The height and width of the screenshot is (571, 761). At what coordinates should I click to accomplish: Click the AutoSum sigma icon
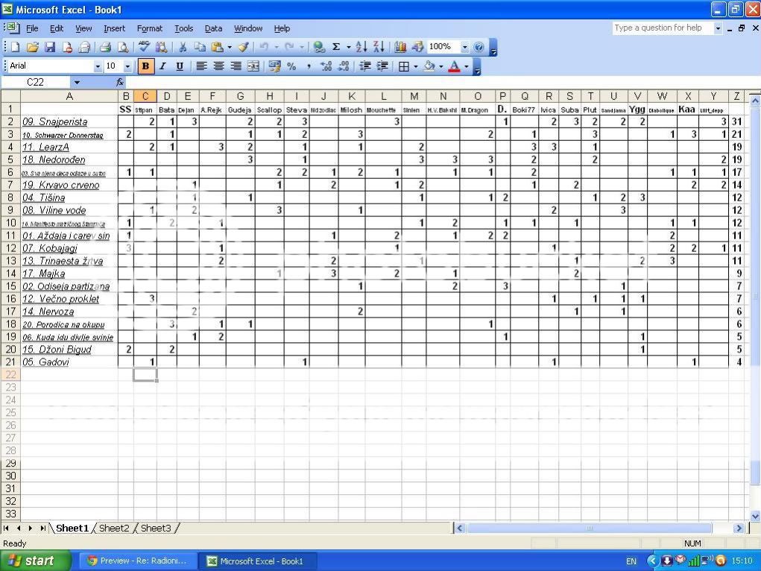pos(336,47)
